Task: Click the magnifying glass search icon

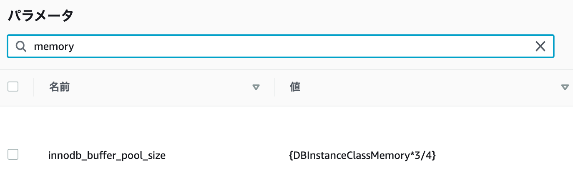Action: tap(21, 46)
